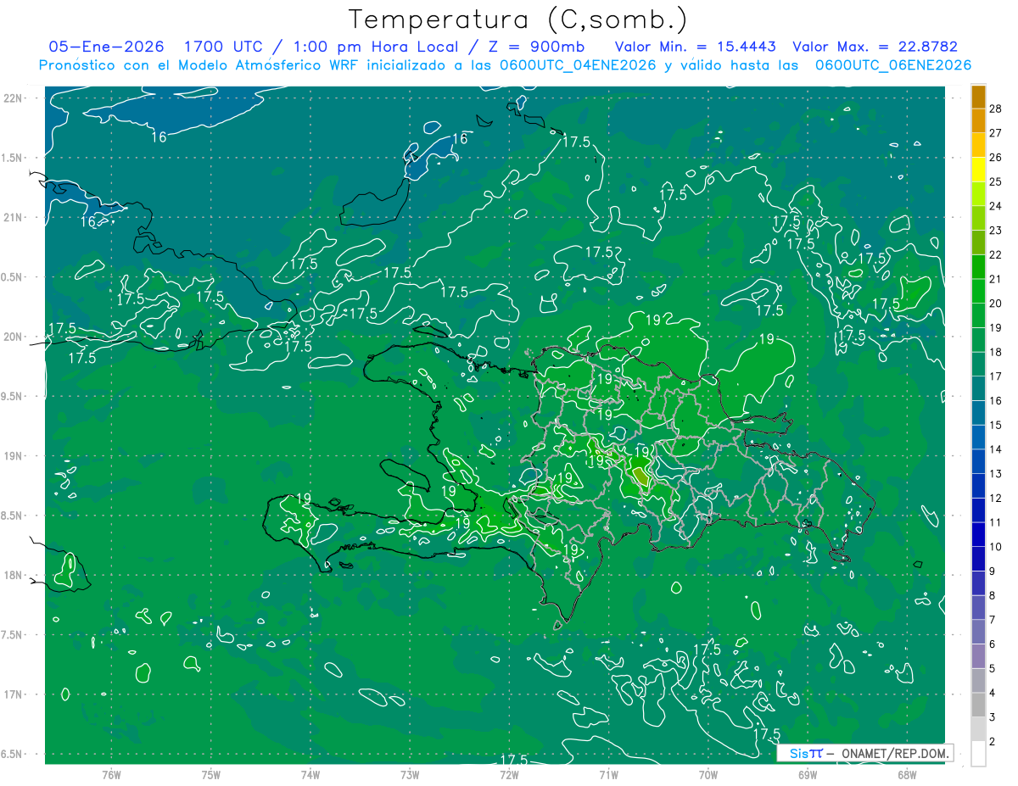Click the 69W longitude label
This screenshot has width=1018, height=786.
click(808, 774)
